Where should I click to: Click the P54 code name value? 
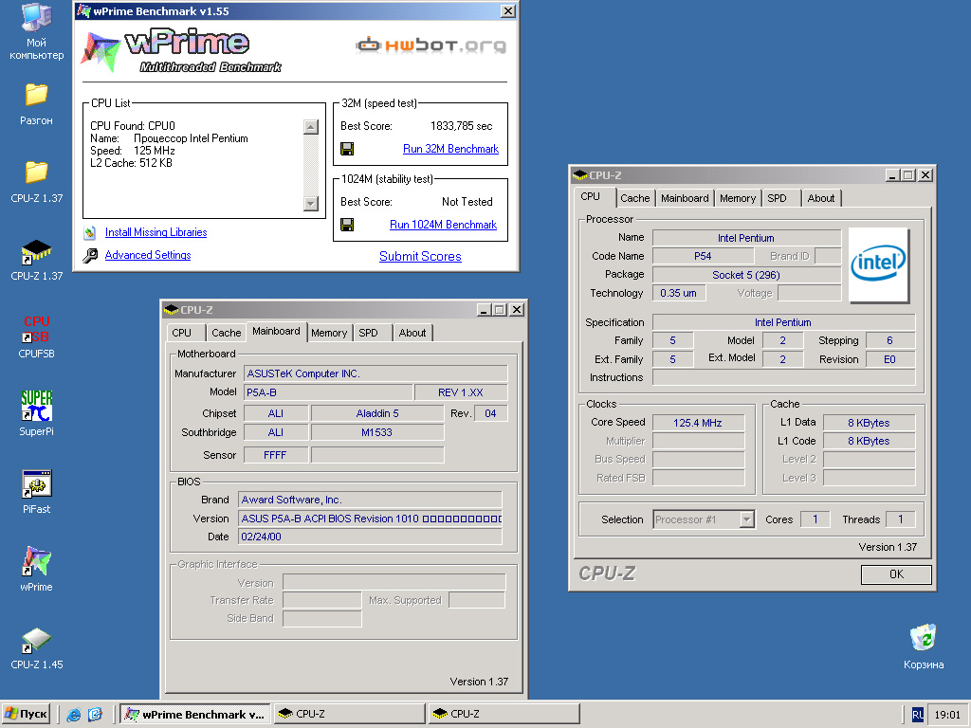tap(703, 256)
